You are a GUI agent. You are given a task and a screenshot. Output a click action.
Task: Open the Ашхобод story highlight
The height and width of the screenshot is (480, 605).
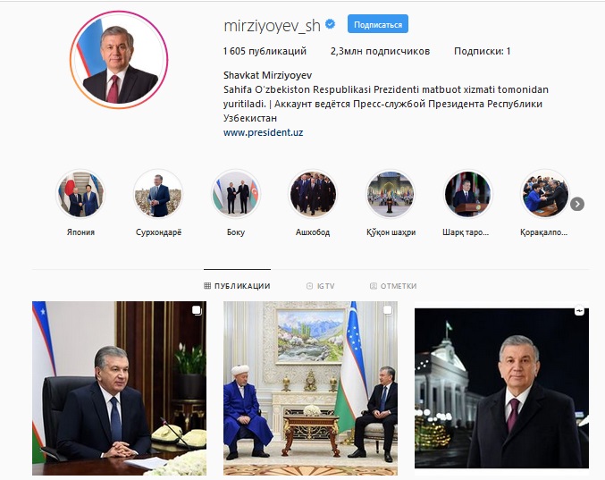pyautogui.click(x=313, y=194)
